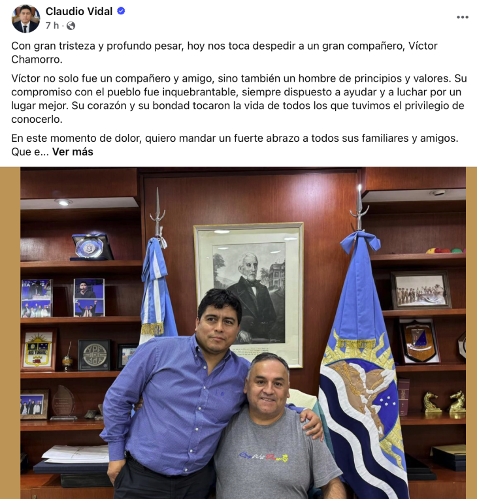Image resolution: width=477 pixels, height=499 pixels.
Task: Click the blue verified badge
Action: point(121,11)
